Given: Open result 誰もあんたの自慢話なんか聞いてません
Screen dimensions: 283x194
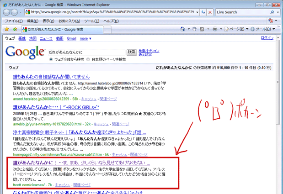Looking at the screenshot, I should pyautogui.click(x=51, y=77).
